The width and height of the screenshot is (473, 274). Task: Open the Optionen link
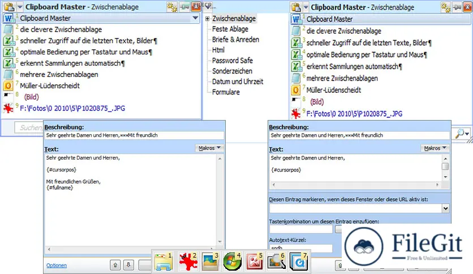57,266
